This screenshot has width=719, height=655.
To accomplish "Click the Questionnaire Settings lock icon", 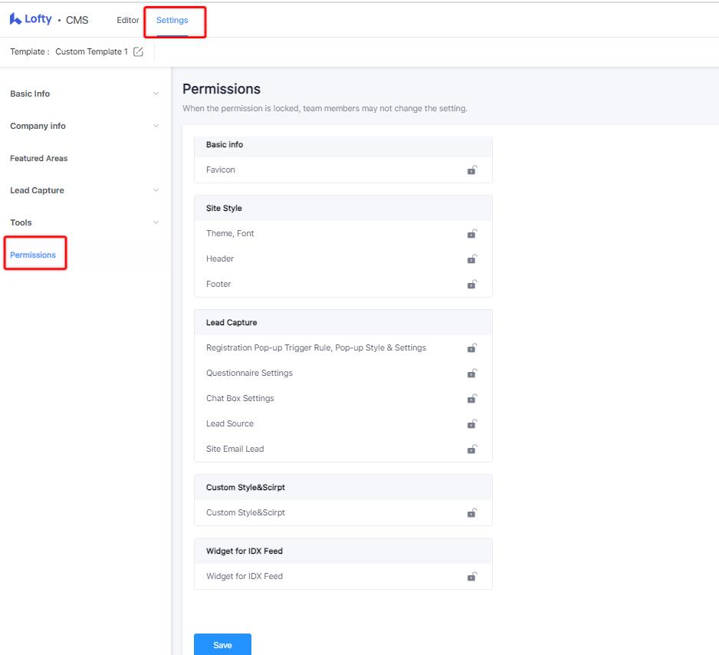I will pyautogui.click(x=472, y=374).
